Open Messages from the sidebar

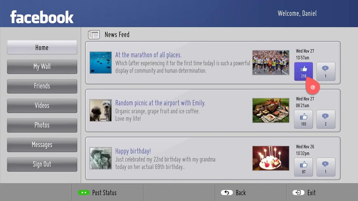pyautogui.click(x=42, y=145)
